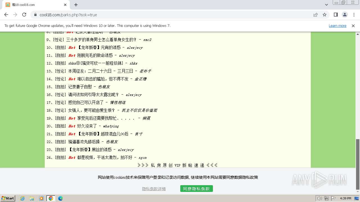Open post 20 好久没来了
This screenshot has height=202, width=360.
87,126
